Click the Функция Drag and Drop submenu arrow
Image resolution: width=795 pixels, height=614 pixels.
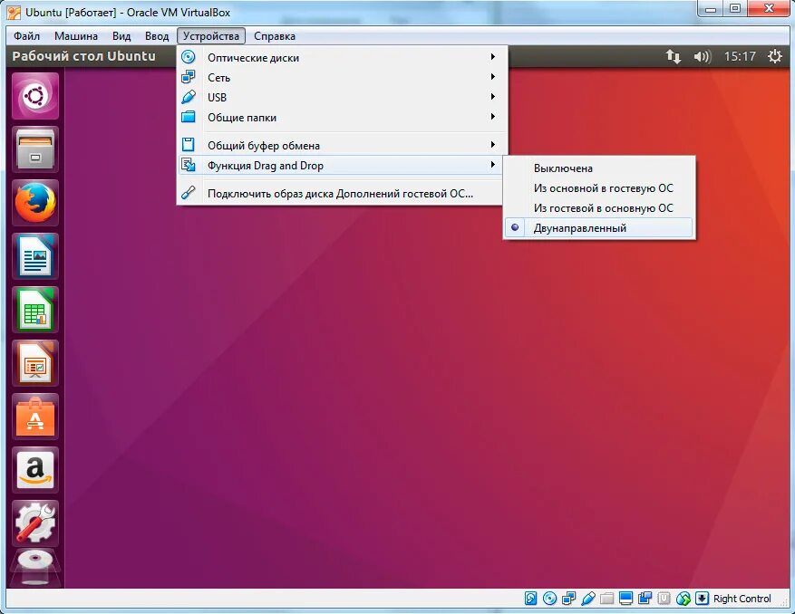click(493, 165)
